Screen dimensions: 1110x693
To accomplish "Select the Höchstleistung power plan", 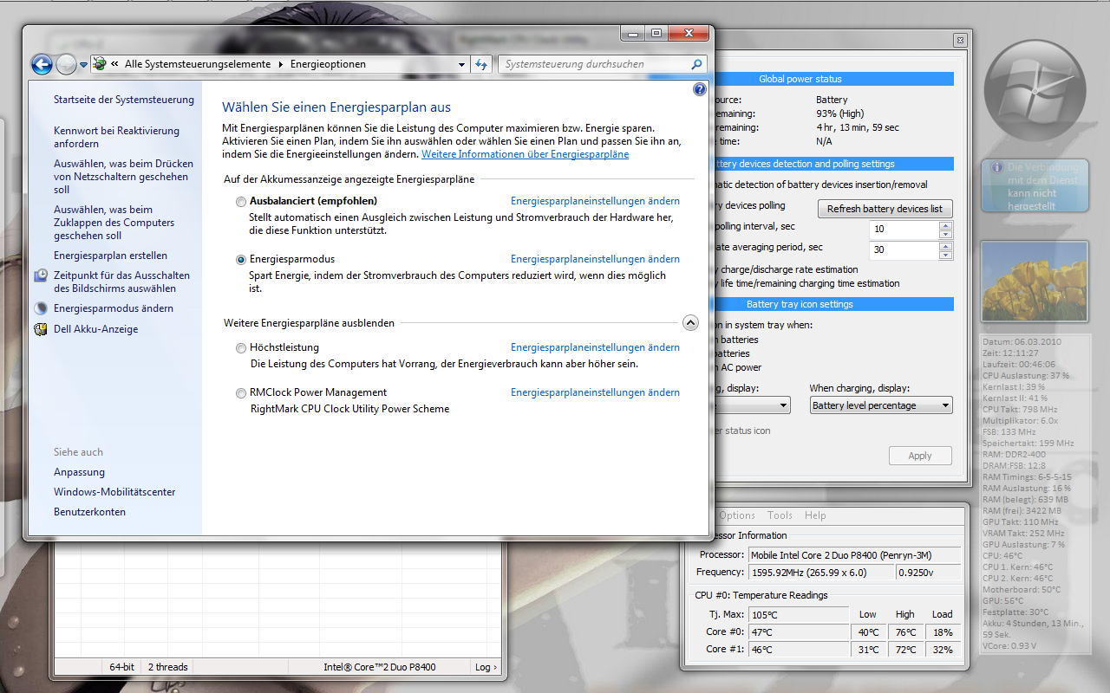I will [x=241, y=348].
